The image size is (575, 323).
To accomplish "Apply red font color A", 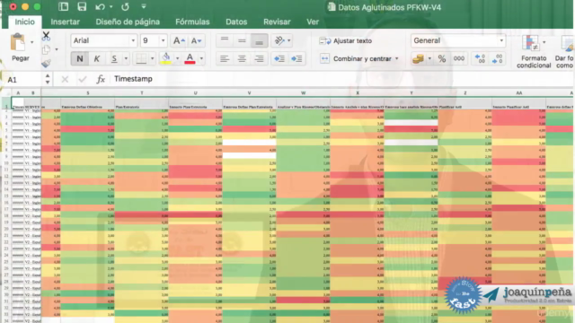I will (190, 58).
